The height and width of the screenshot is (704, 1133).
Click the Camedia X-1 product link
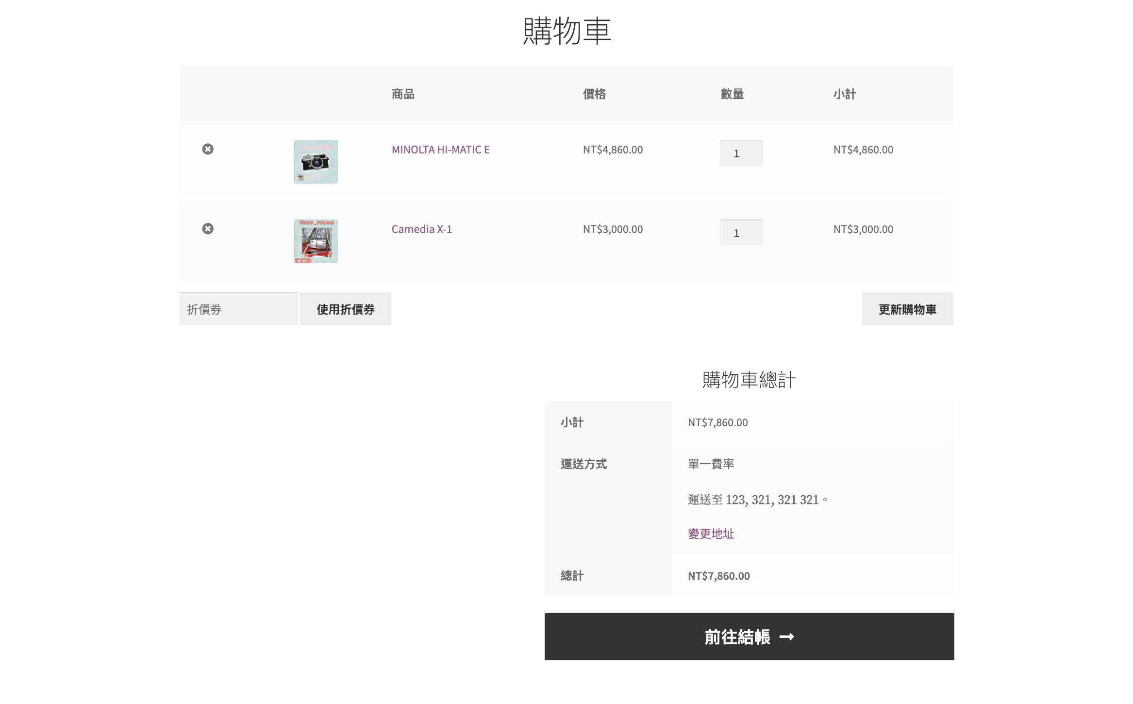421,229
